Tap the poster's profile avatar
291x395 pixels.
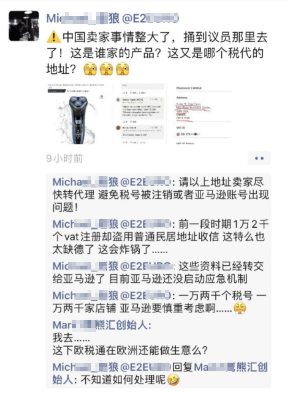click(x=24, y=26)
